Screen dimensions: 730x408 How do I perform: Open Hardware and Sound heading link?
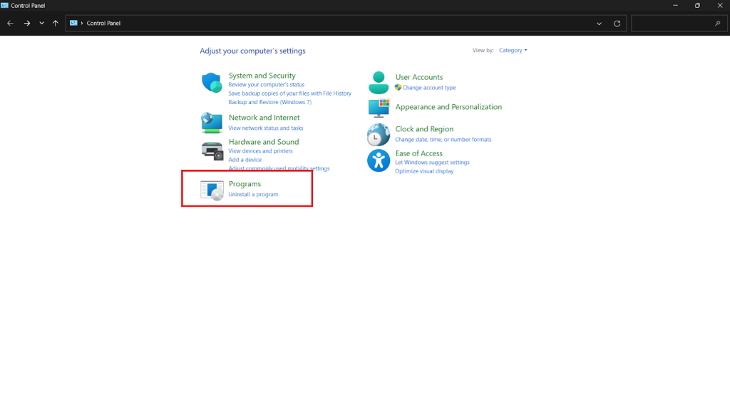[264, 142]
